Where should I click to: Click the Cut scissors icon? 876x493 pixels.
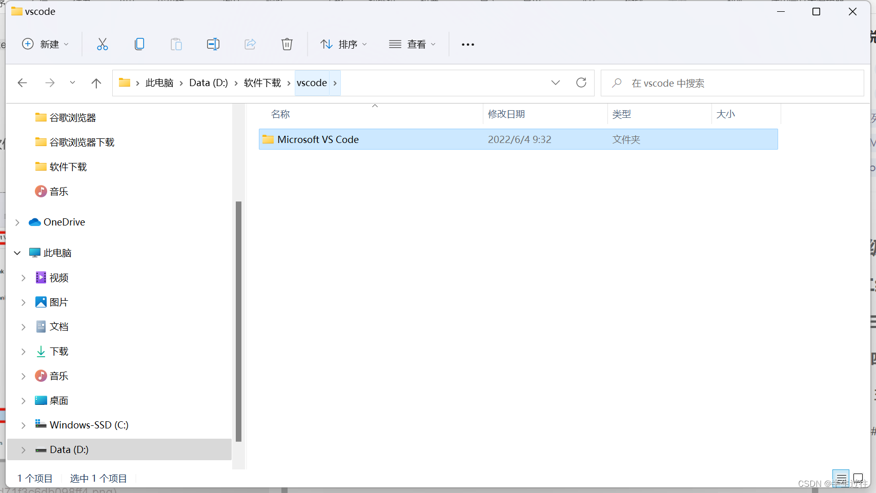[103, 45]
